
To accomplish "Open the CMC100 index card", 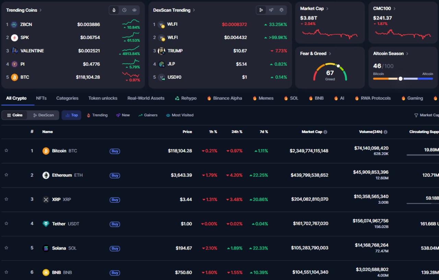I will [384, 9].
